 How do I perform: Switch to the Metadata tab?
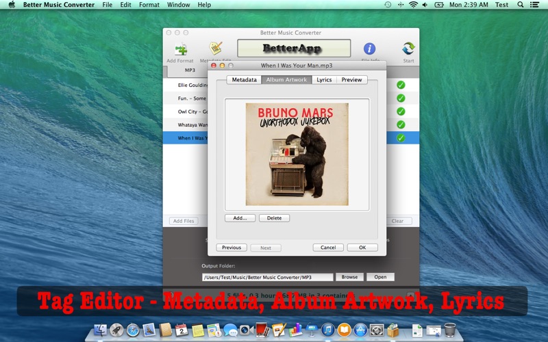(244, 79)
